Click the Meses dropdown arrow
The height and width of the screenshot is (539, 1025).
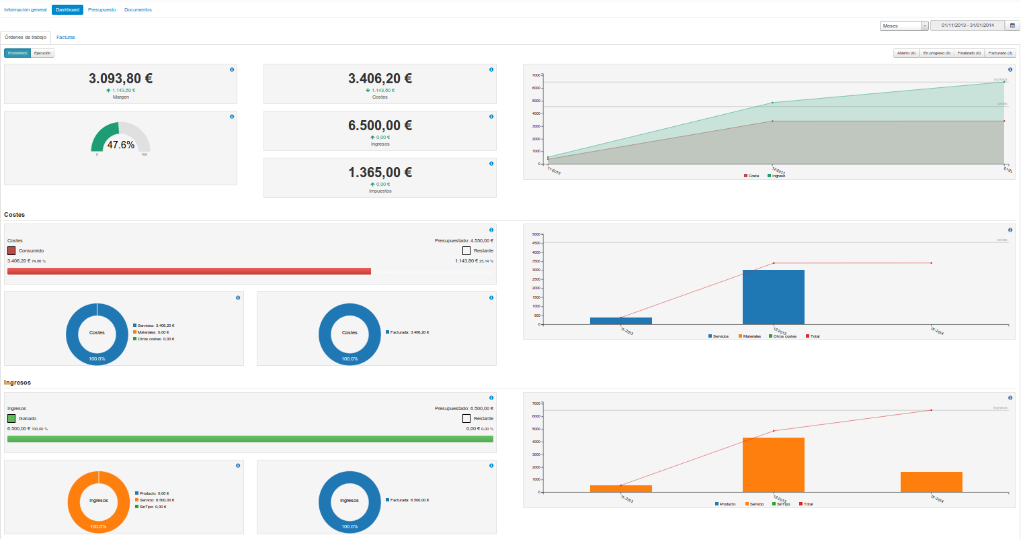point(925,26)
